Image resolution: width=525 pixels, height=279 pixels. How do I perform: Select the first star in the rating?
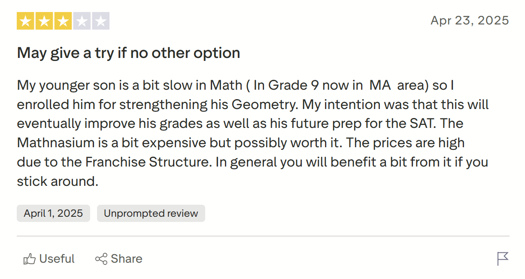(25, 20)
